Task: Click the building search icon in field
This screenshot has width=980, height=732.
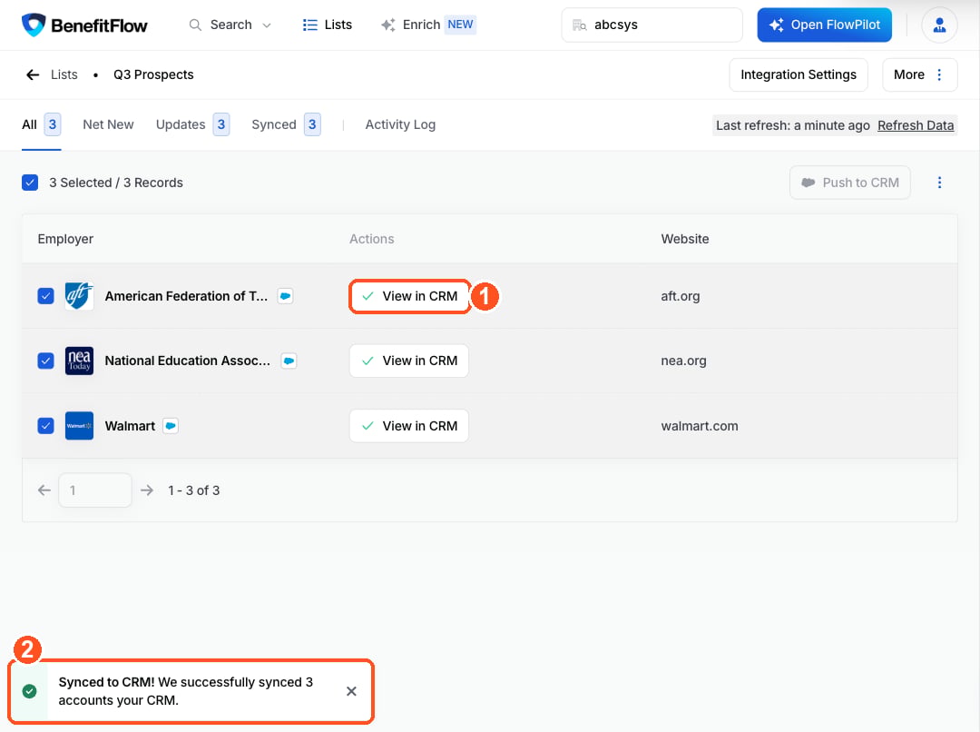Action: [579, 25]
